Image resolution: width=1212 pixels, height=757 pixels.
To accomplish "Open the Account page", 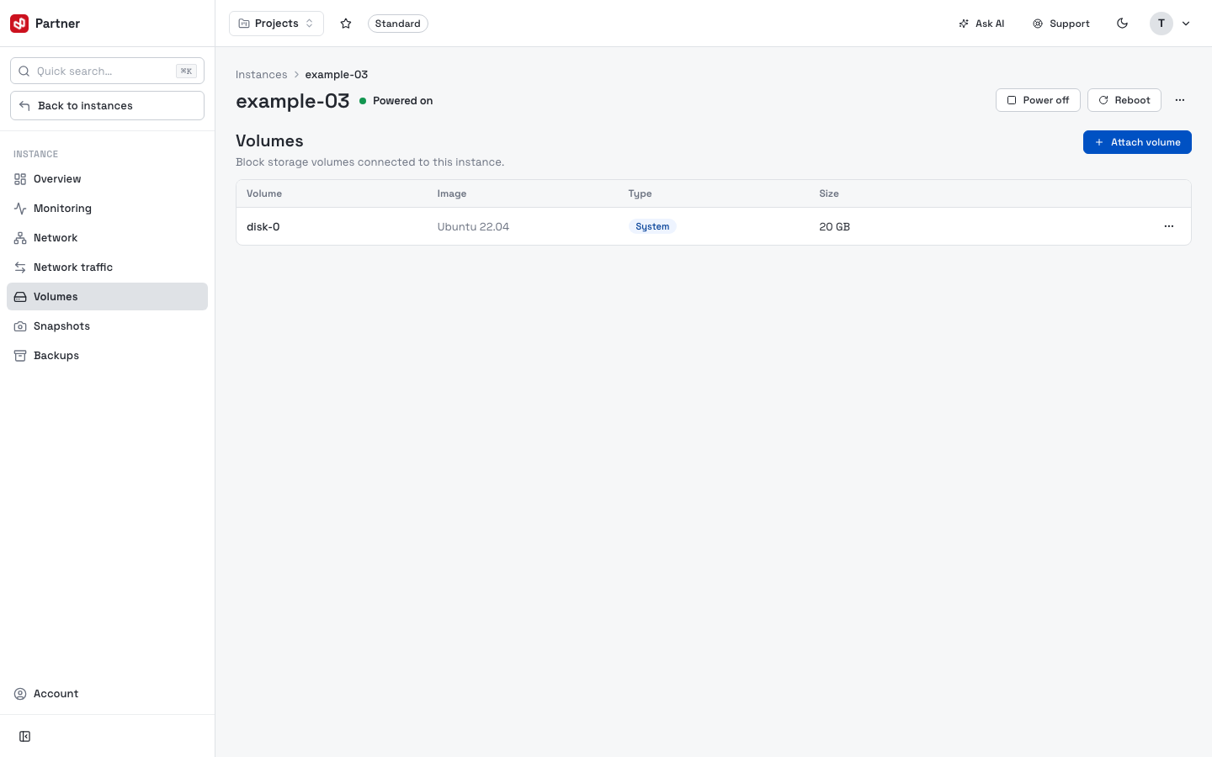I will pos(107,694).
